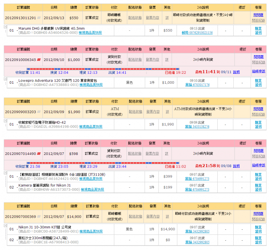Click the date 2012/09/09

pyautogui.click(x=54, y=112)
